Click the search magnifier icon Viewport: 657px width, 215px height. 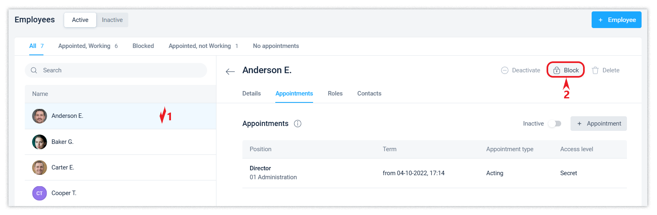pyautogui.click(x=34, y=70)
